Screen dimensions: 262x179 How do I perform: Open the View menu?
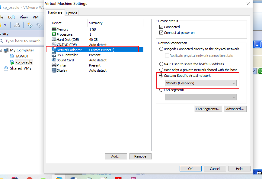coord(24,17)
